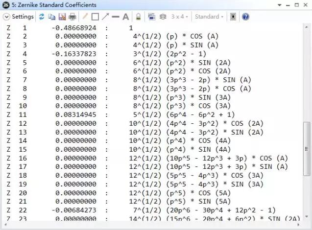This screenshot has height=230, width=312.
Task: Select the pencil annotation tool
Action: tap(85, 16)
